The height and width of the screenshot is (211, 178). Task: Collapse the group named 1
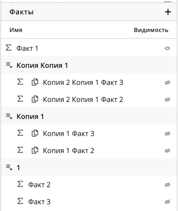(x=9, y=168)
